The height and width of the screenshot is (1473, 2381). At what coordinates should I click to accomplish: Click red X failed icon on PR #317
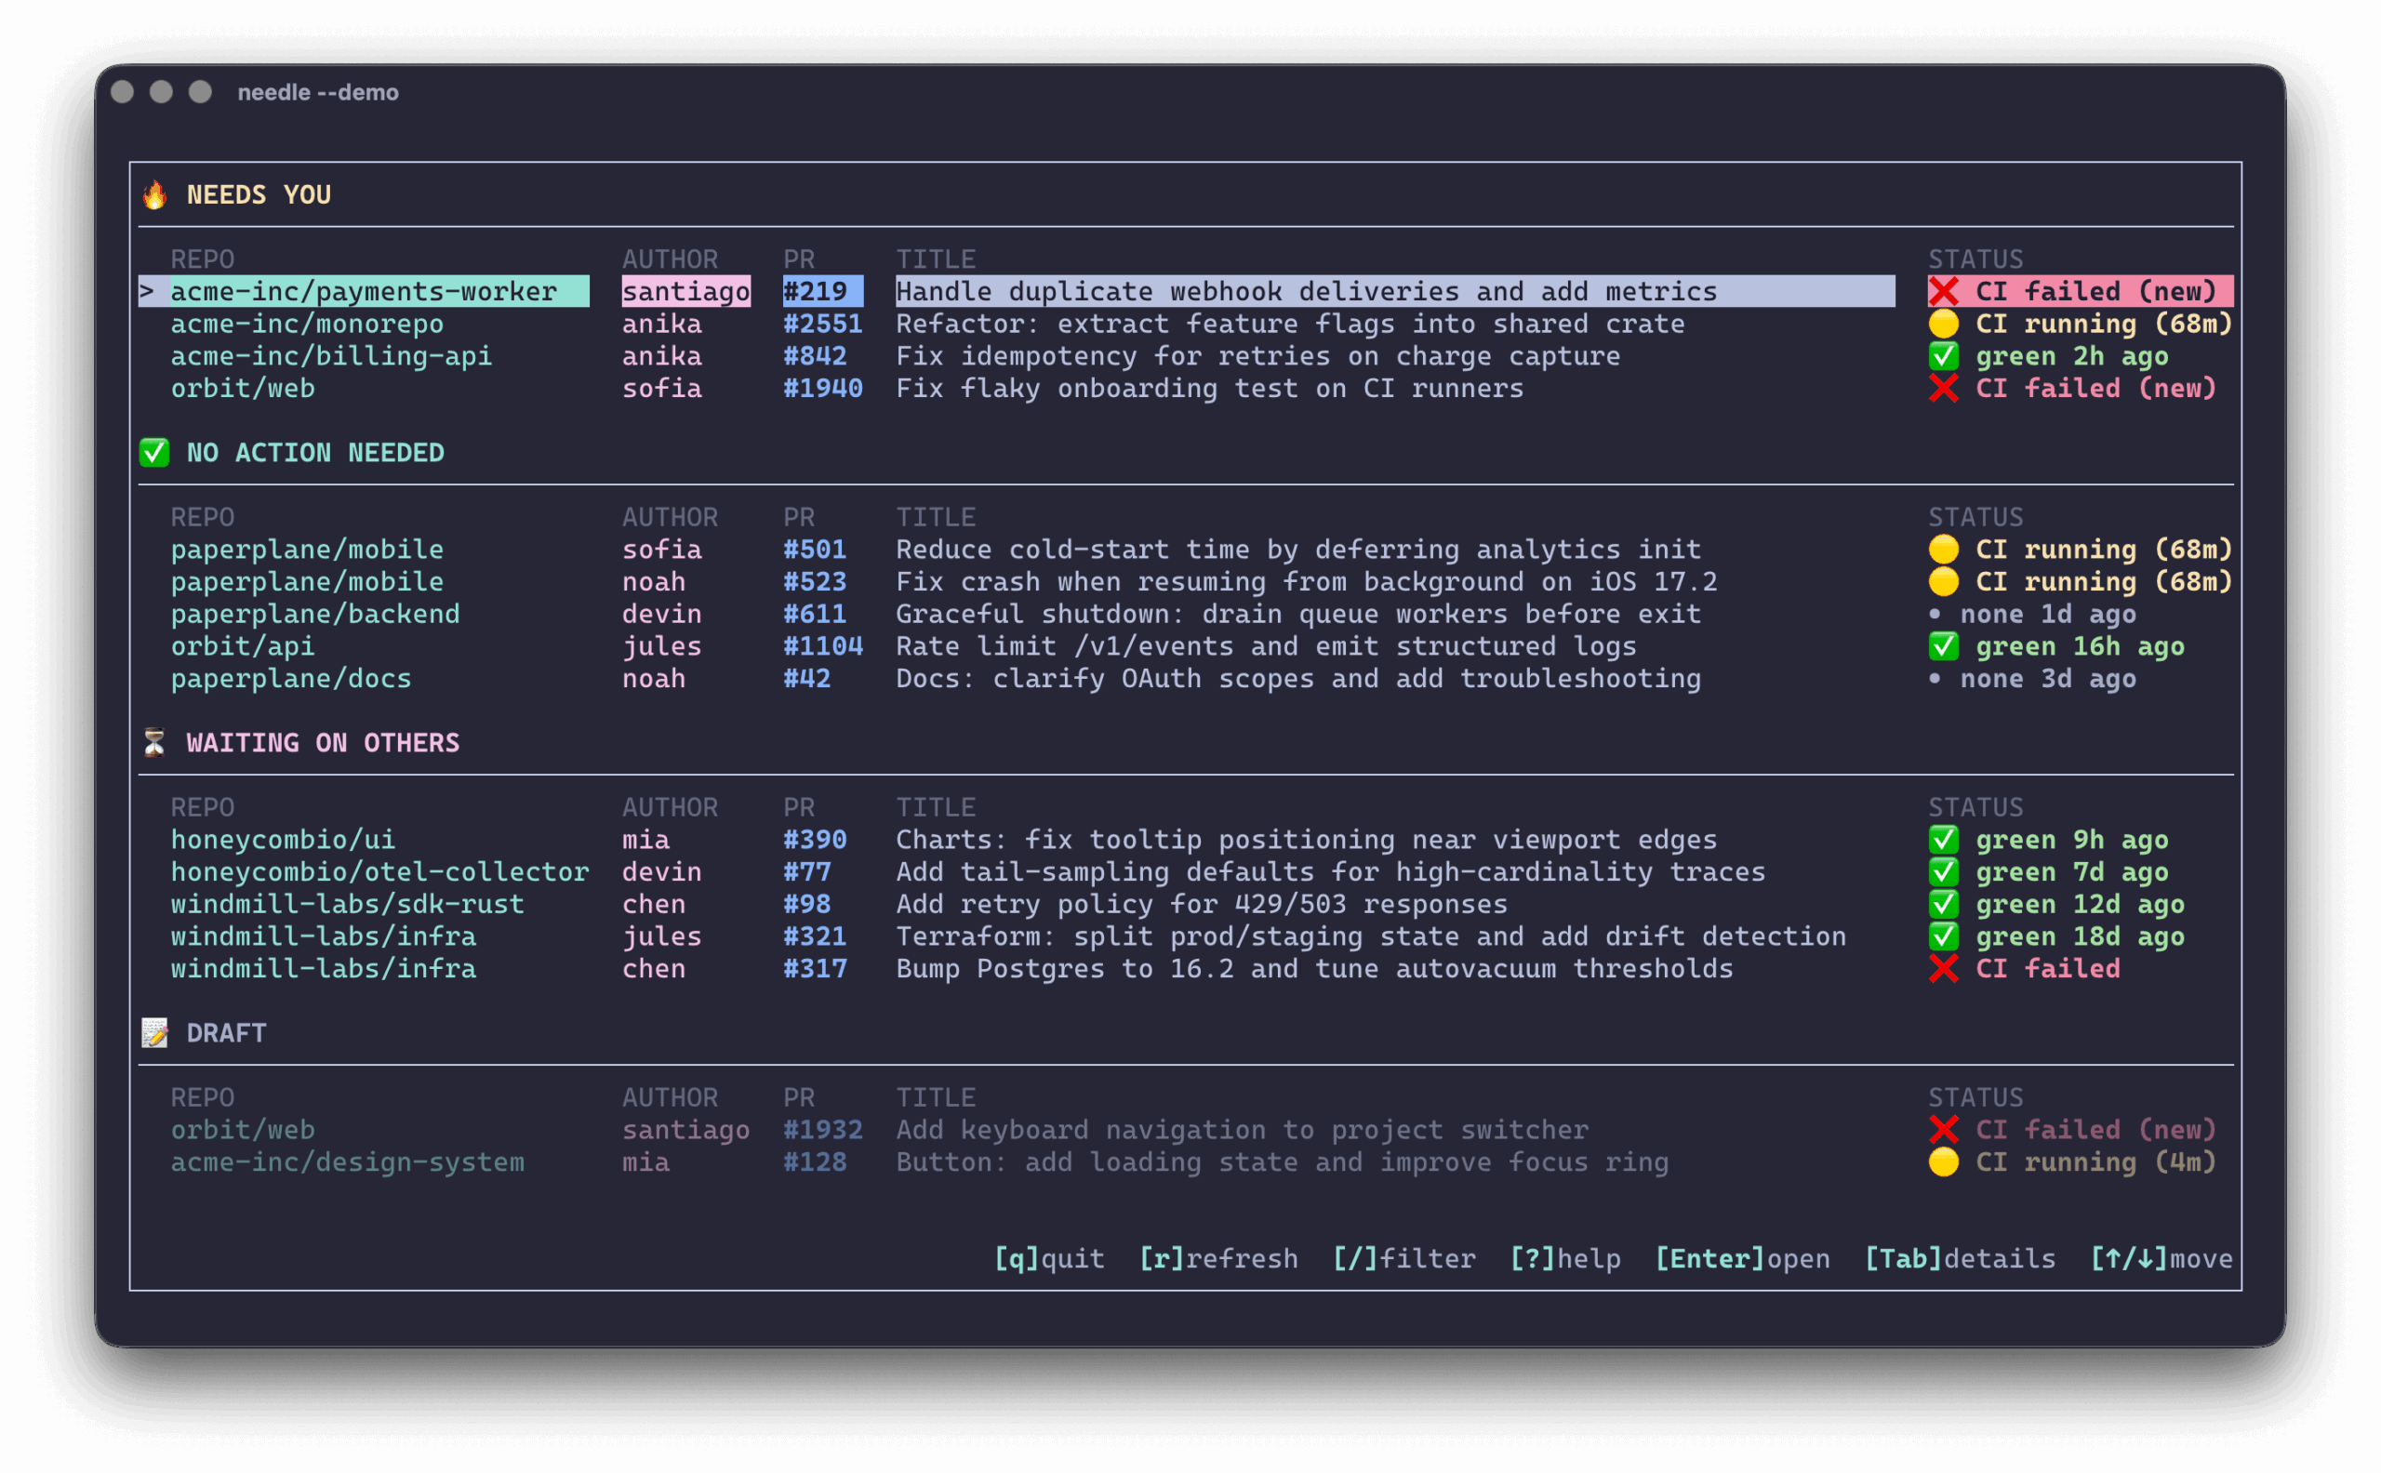click(x=1943, y=968)
